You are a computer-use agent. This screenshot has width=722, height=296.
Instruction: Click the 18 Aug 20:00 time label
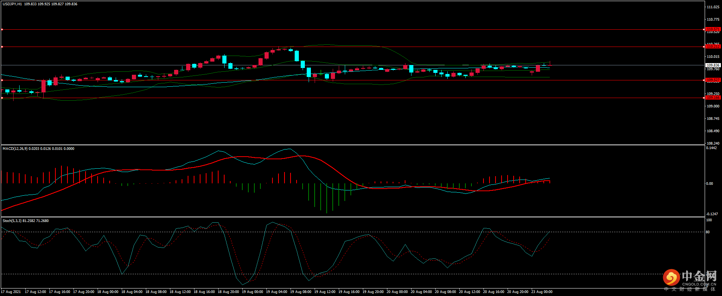228,292
